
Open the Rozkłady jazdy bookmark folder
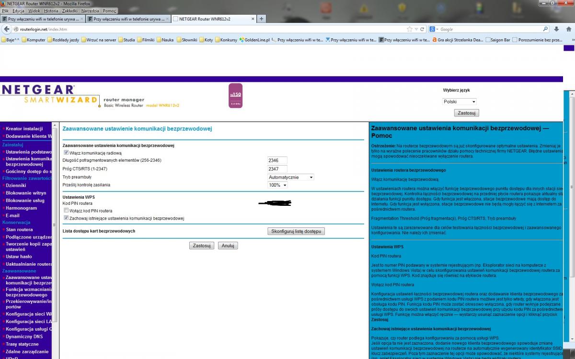click(63, 40)
